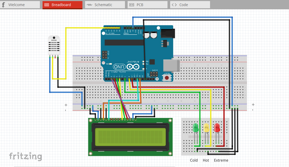Return to the Welcome tab
Image resolution: width=289 pixels, height=167 pixels.
(x=20, y=5)
